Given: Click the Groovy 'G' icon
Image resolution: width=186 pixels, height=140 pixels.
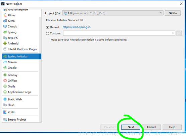Looking at the screenshot, I should pyautogui.click(x=5, y=75).
